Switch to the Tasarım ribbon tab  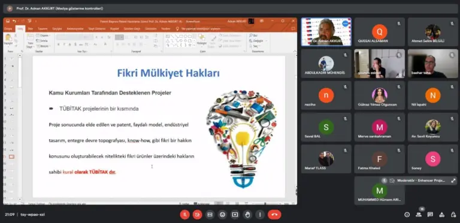(43, 29)
